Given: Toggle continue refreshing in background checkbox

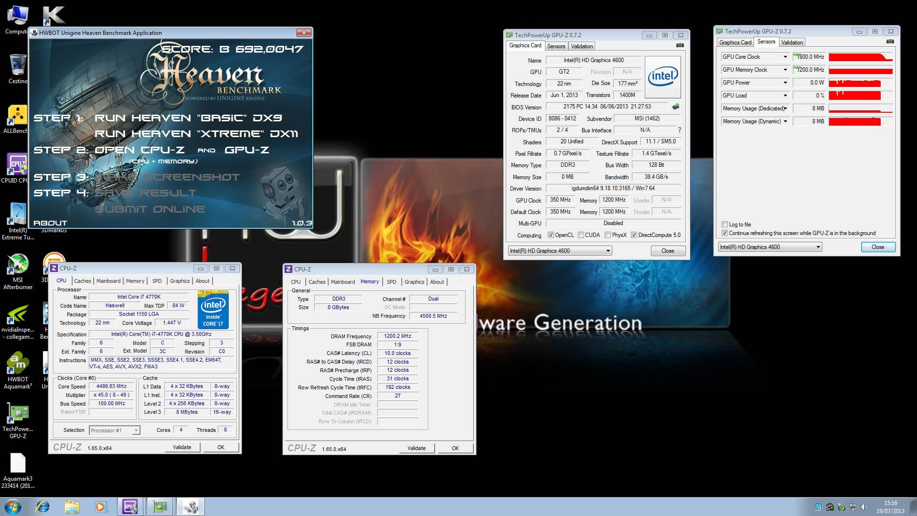Looking at the screenshot, I should (725, 233).
